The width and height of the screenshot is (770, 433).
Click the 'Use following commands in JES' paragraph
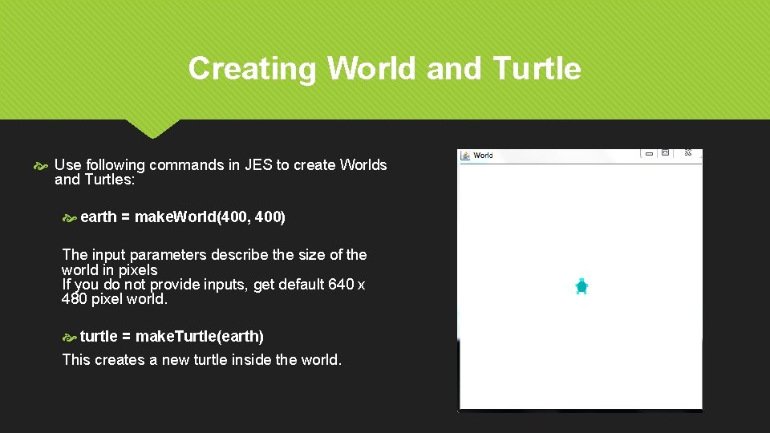click(x=221, y=172)
